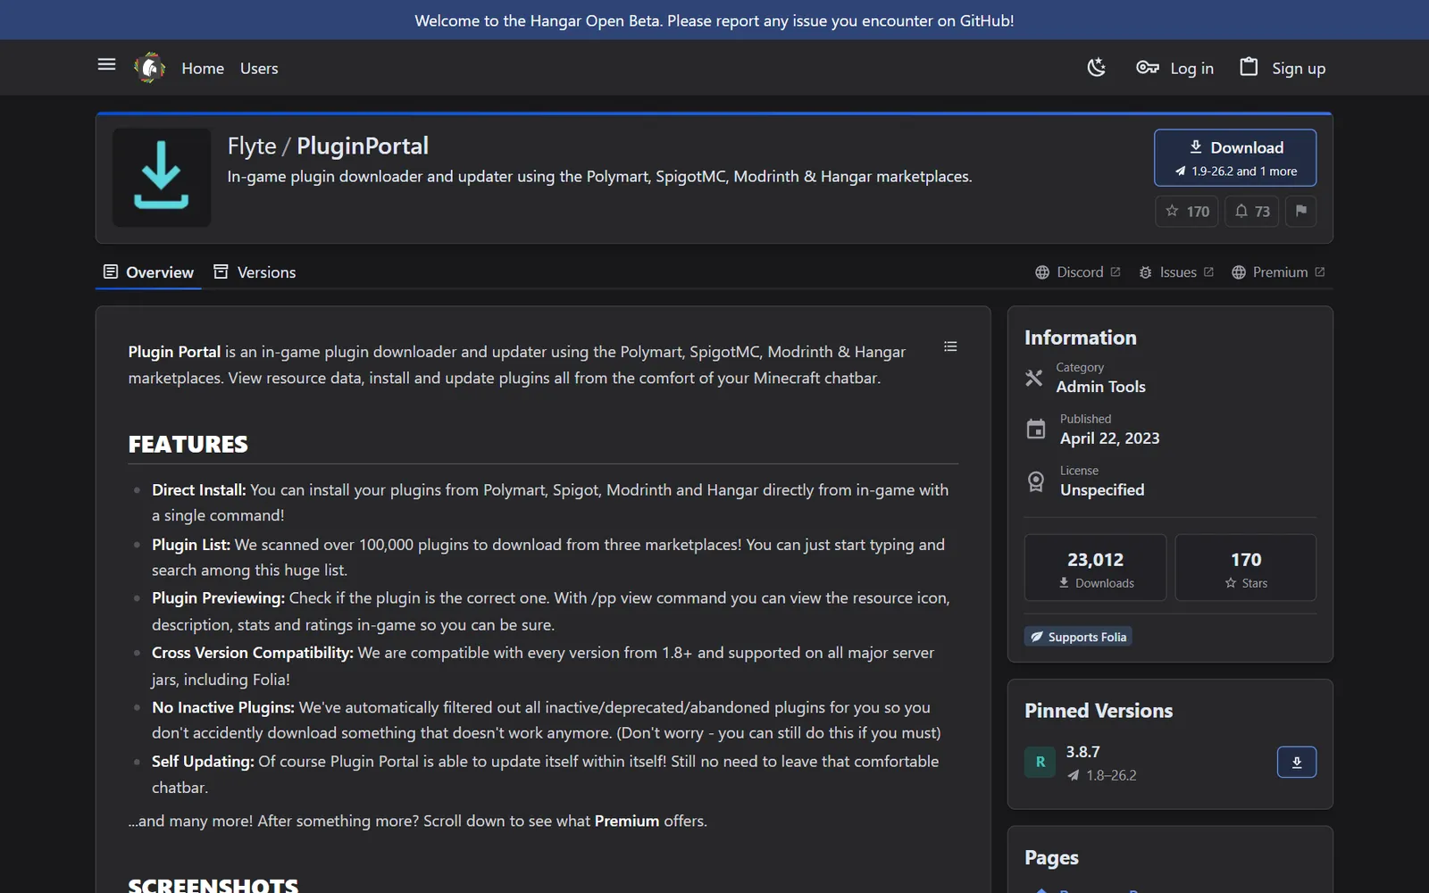Open the Issues external link

[x=1176, y=272]
